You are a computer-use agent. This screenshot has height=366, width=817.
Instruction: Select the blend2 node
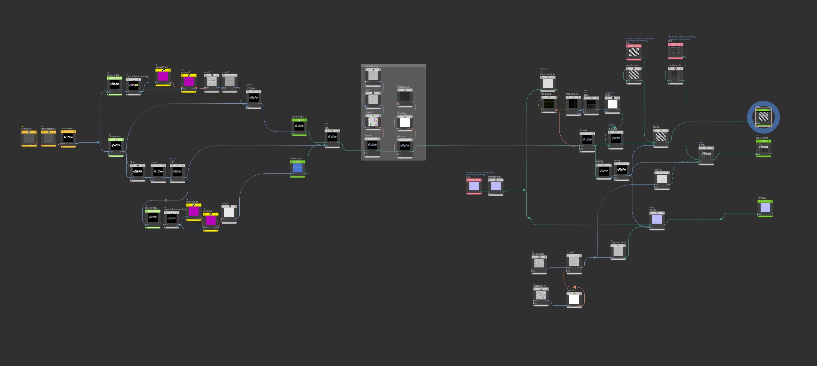click(x=657, y=221)
